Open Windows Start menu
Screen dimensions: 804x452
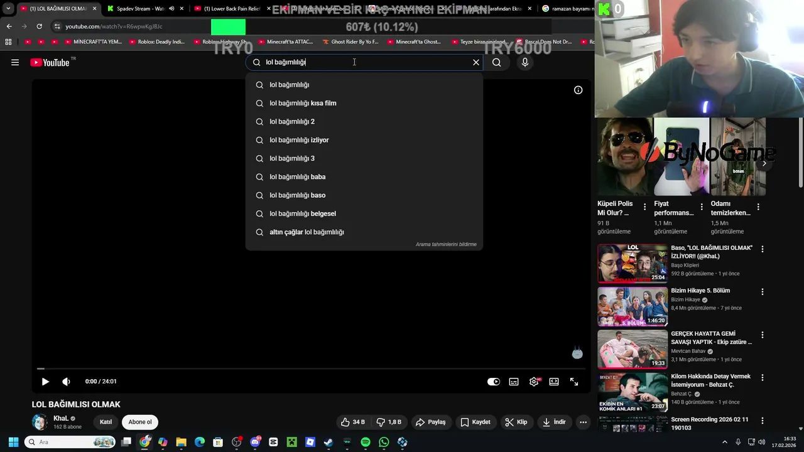(13, 442)
